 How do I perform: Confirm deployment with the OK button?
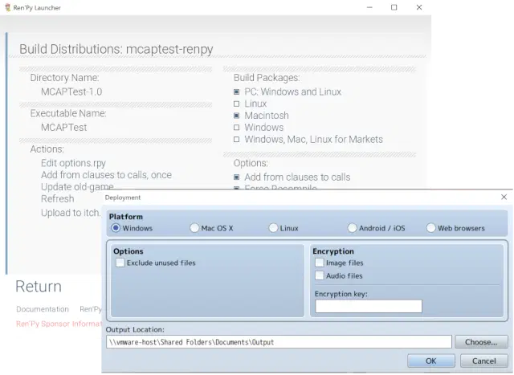430,361
